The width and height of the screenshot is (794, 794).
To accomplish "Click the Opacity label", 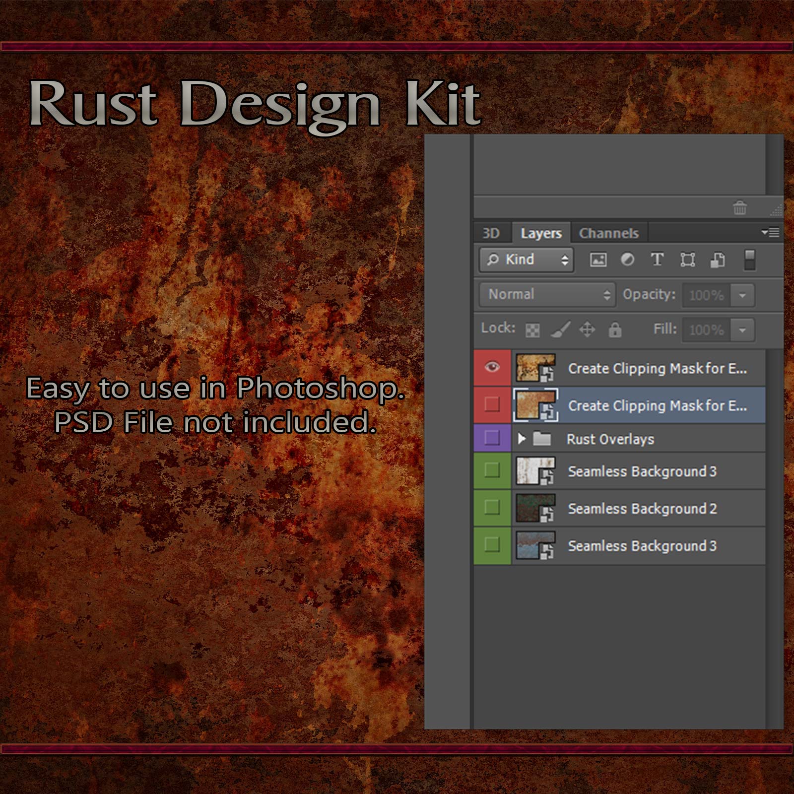I will tap(649, 294).
